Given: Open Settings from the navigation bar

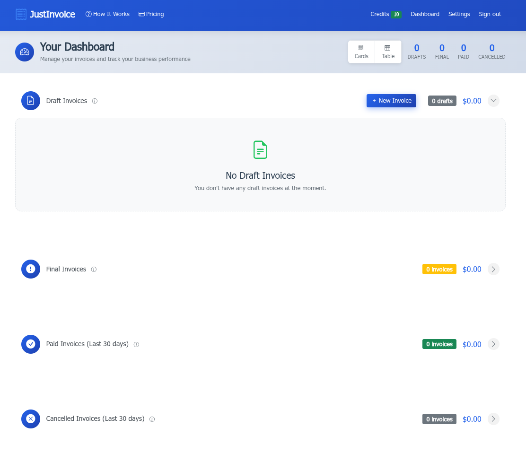Looking at the screenshot, I should 459,14.
